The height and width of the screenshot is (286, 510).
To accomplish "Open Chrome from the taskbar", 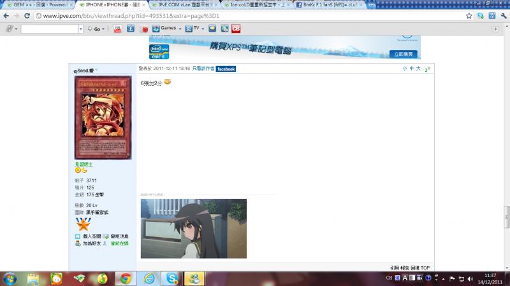I will coord(126,278).
